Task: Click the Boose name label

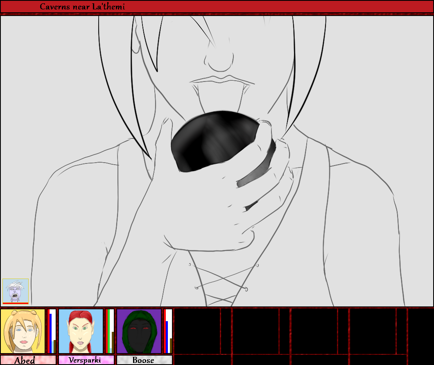Action: click(144, 360)
